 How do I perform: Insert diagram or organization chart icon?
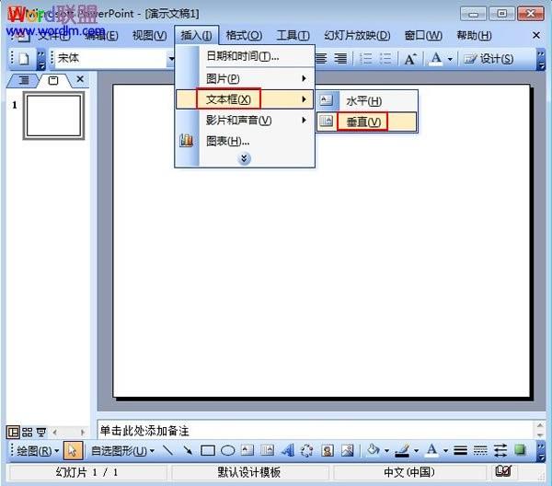[x=307, y=450]
